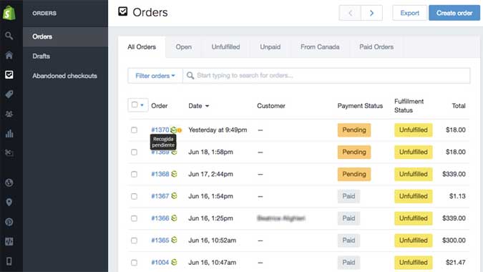This screenshot has height=272, width=483.
Task: Open Drafts in the sidebar menu
Action: [65, 56]
